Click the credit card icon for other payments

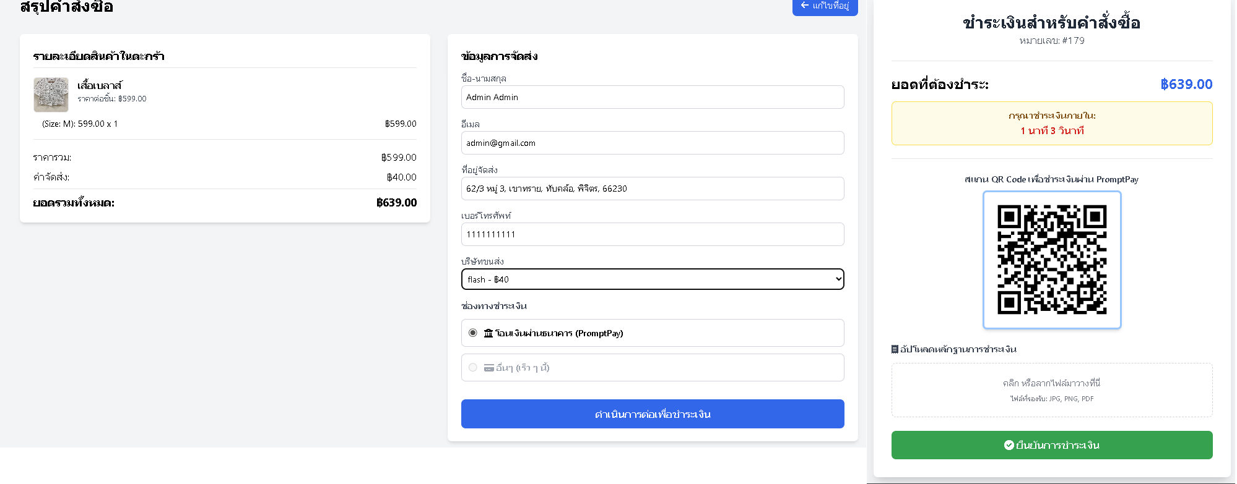click(488, 368)
